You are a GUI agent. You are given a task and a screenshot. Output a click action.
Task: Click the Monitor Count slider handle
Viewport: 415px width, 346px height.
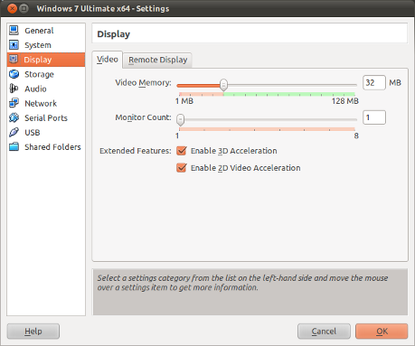pos(180,119)
